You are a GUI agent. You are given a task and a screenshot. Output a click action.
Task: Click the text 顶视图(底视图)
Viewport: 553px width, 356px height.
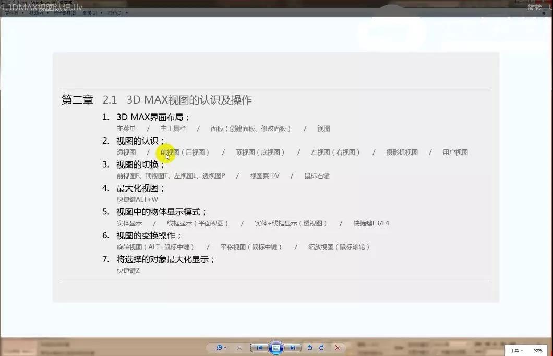tap(260, 152)
